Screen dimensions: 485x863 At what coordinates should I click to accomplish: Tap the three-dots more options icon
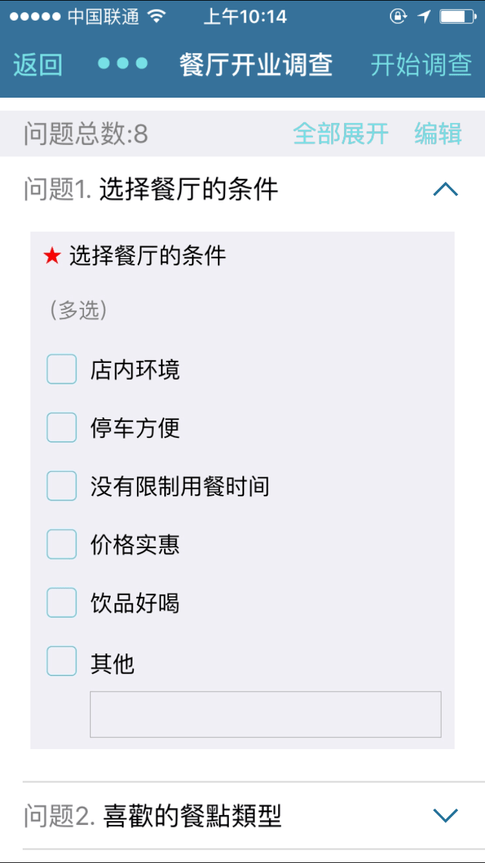click(x=123, y=63)
